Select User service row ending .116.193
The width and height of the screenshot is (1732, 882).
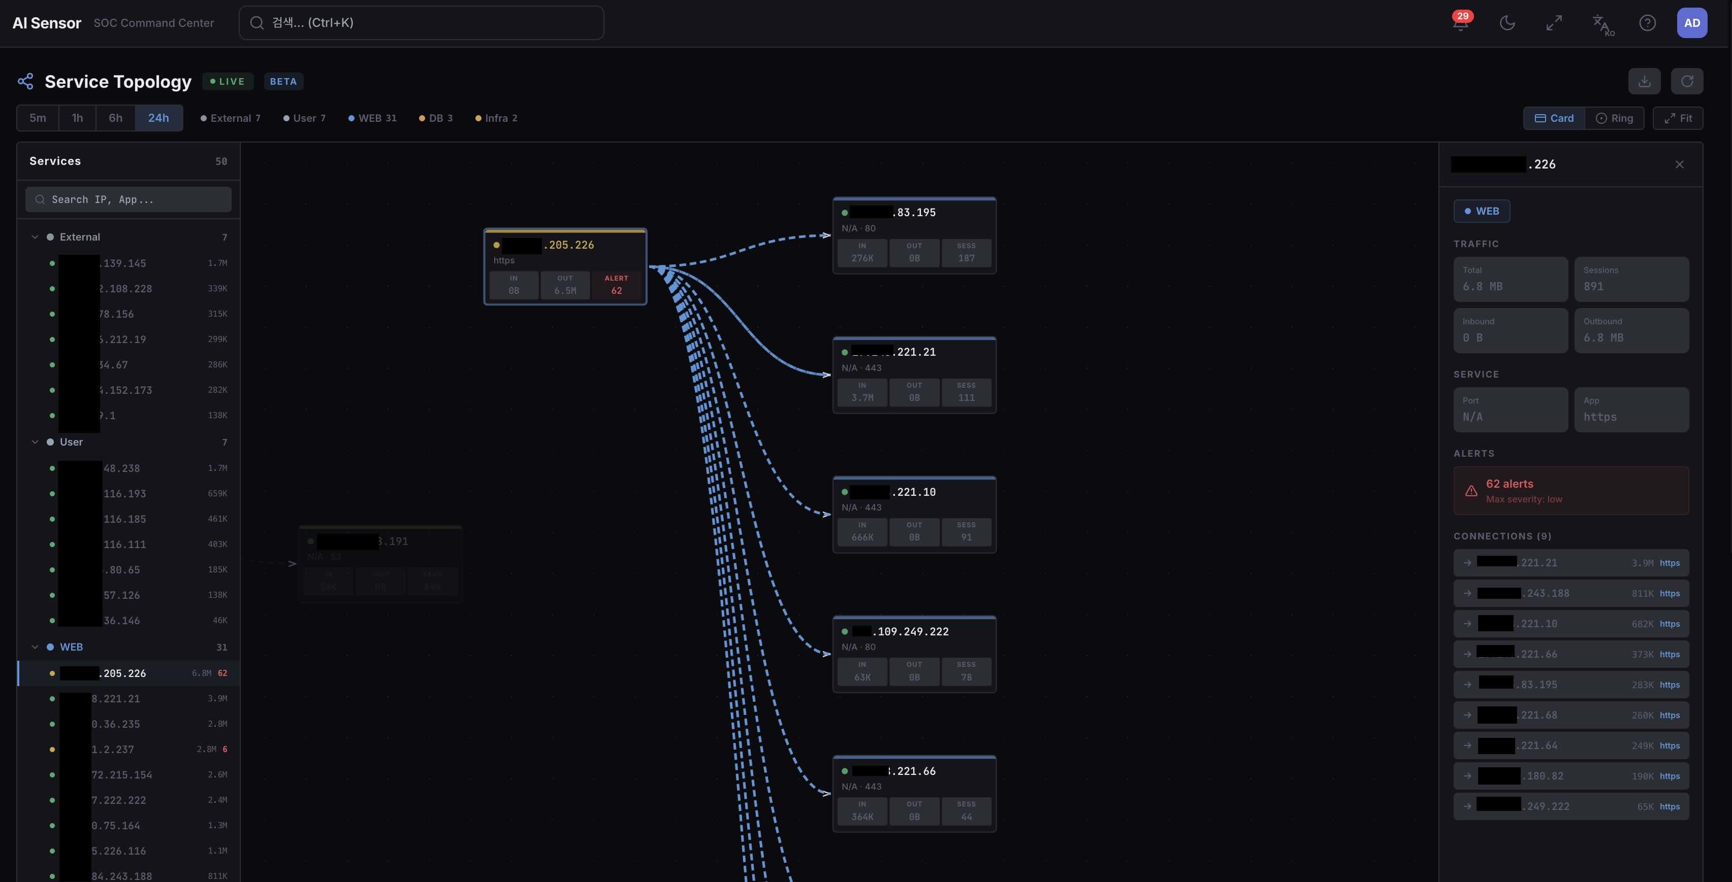(x=129, y=494)
